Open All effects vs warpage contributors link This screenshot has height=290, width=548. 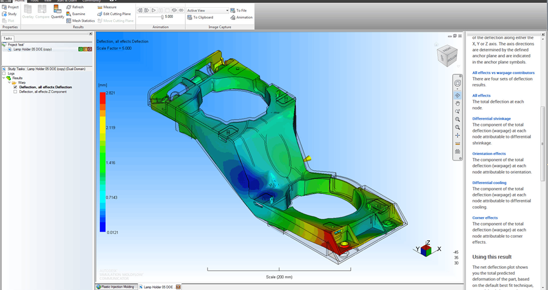pyautogui.click(x=504, y=73)
